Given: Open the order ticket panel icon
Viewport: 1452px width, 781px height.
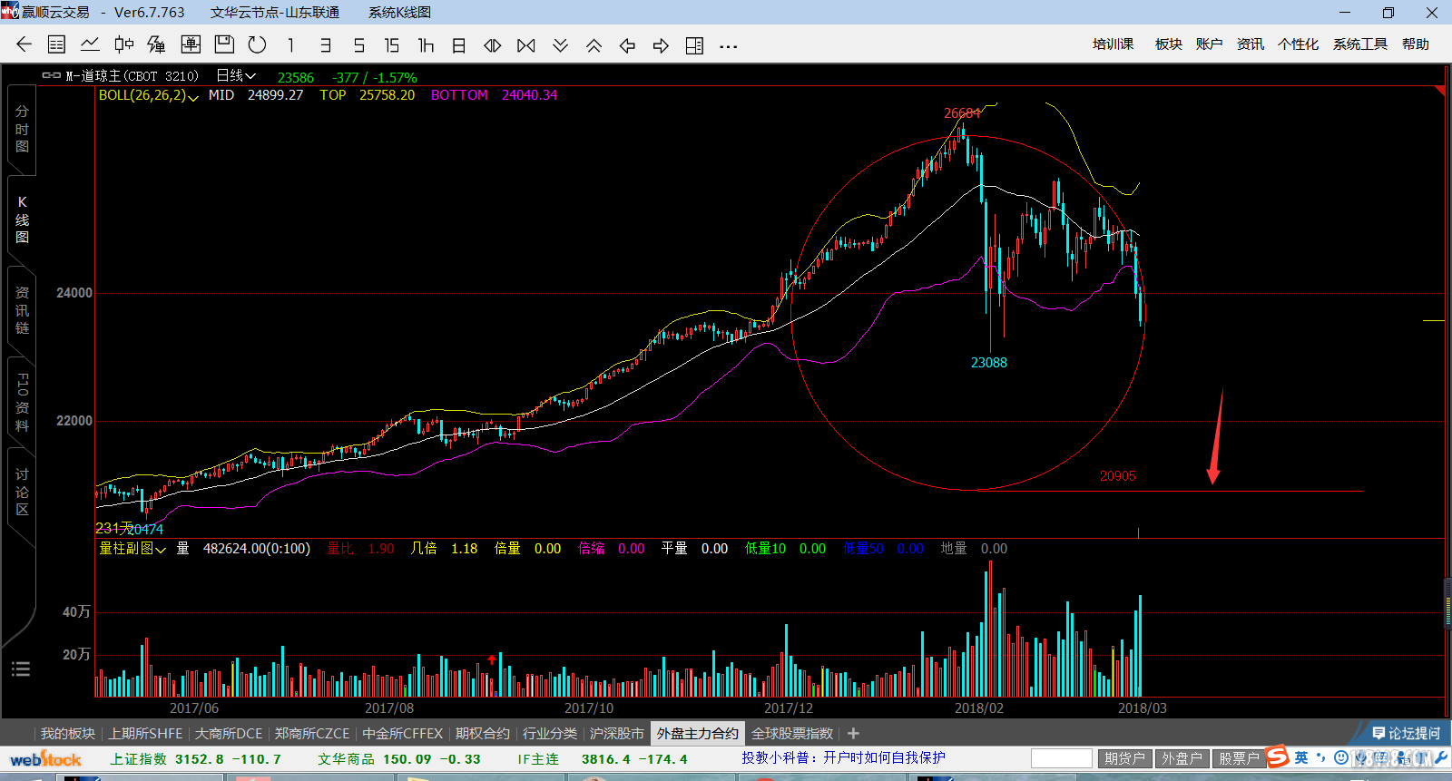Looking at the screenshot, I should tap(191, 44).
